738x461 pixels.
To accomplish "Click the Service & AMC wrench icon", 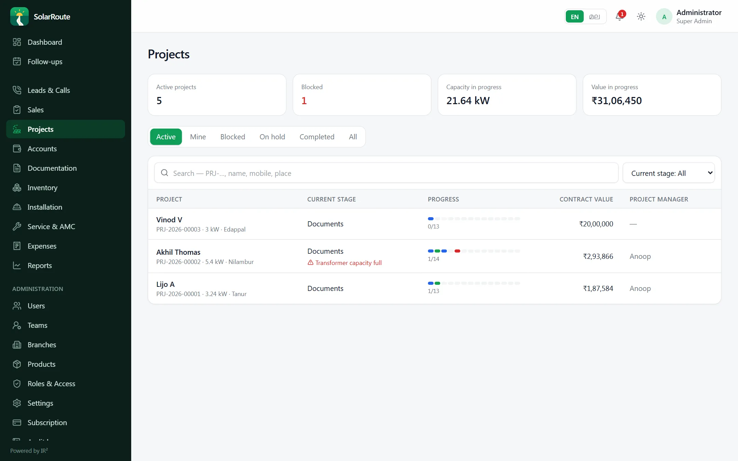I will click(x=17, y=226).
